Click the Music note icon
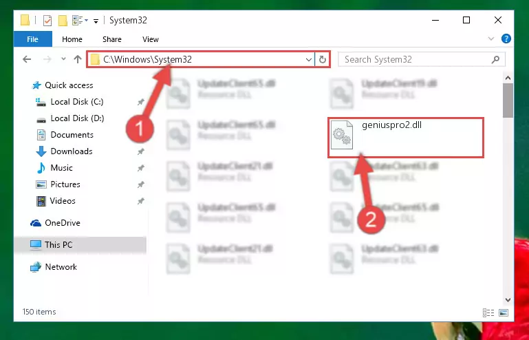Viewport: 529px width, 340px height. pos(41,168)
